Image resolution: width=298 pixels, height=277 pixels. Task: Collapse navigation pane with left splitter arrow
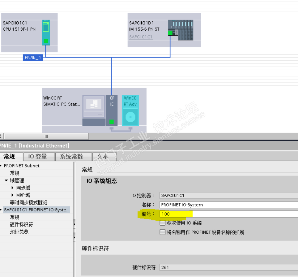pyautogui.click(x=74, y=224)
